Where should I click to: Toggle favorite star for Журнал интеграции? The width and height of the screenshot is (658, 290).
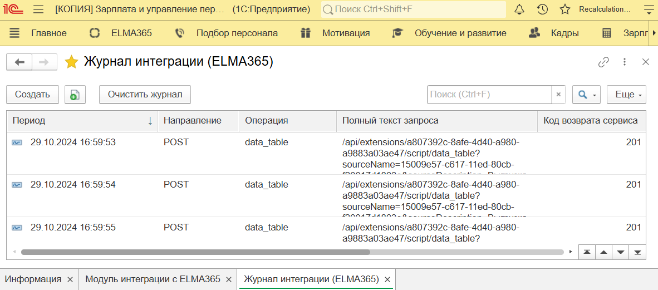71,62
